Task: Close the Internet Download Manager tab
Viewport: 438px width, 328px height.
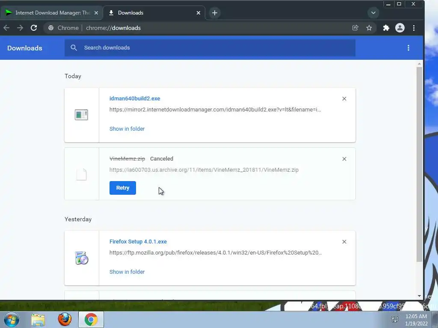Action: click(x=96, y=13)
